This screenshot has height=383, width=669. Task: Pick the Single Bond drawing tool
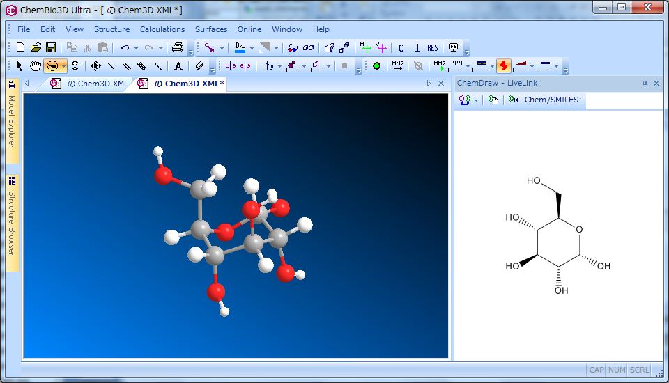[111, 66]
